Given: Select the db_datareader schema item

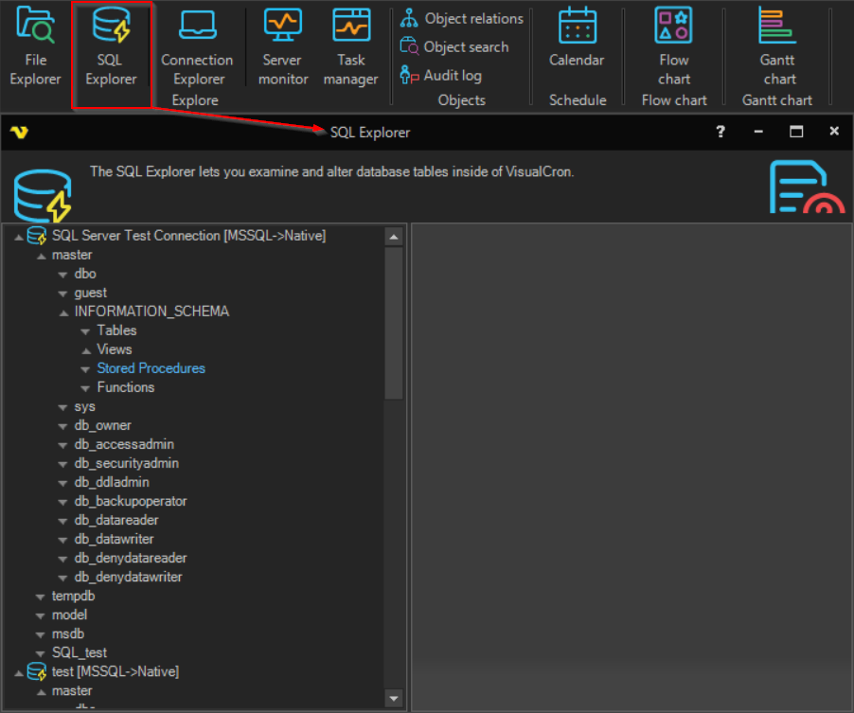Looking at the screenshot, I should click(x=116, y=520).
